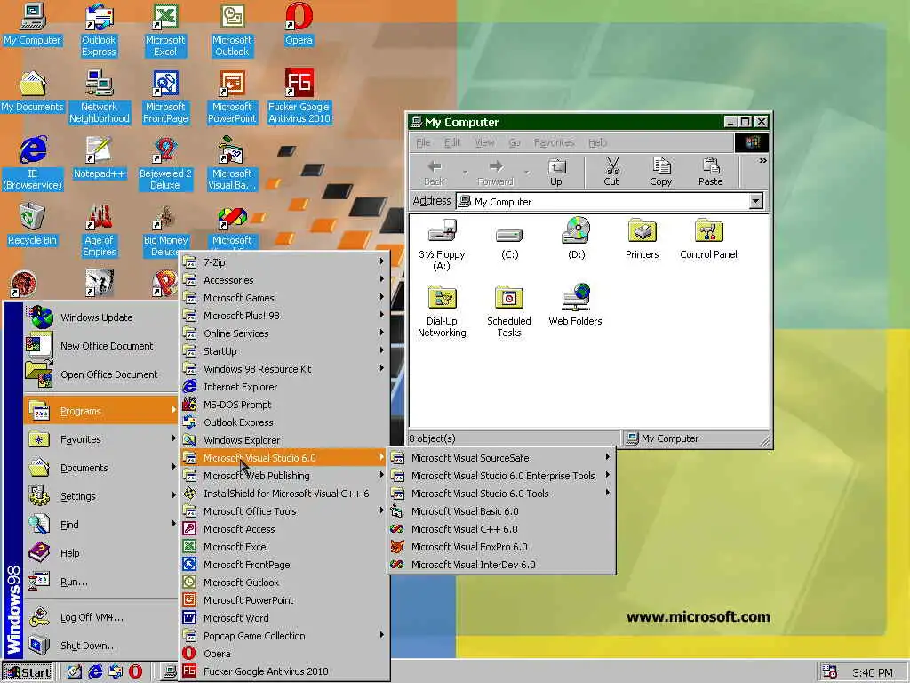Open Bejeweled 2 Deluxe desktop icon

[165, 164]
